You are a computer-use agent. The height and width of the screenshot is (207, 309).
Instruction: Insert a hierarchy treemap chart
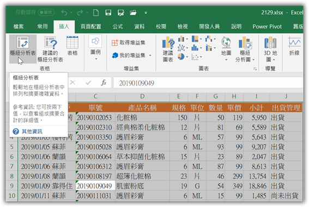(195, 39)
